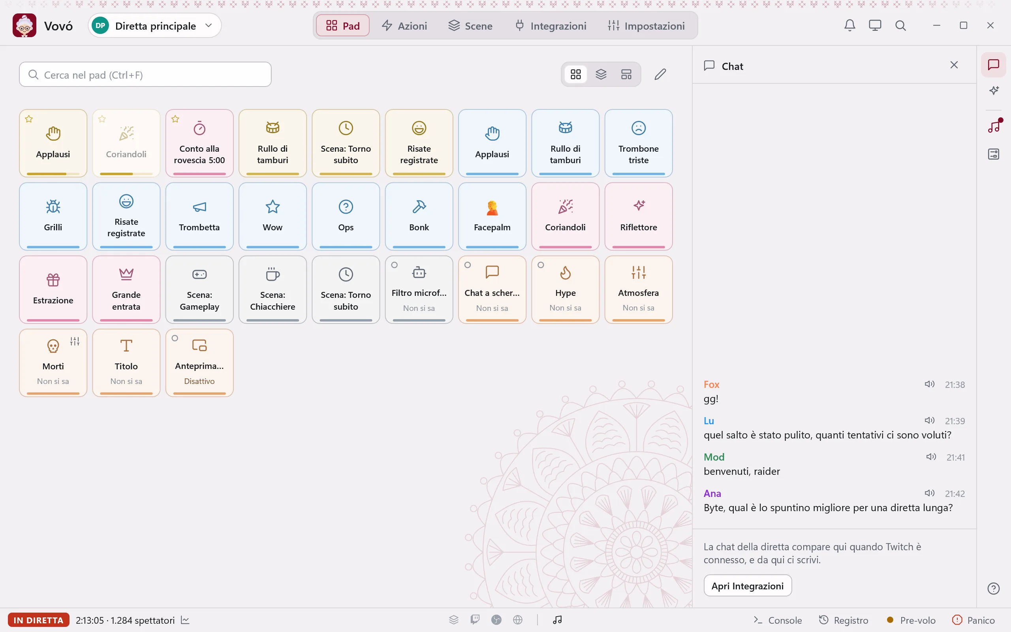Read aloud Fox's message speaker icon
The image size is (1011, 632).
tap(929, 384)
